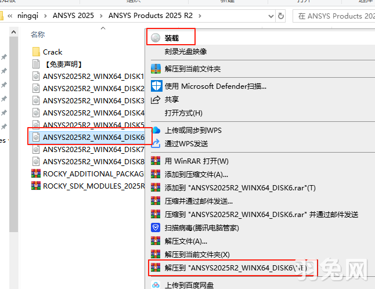
Task: Click disc image icon of ANSYS2025R2_WINX64_DISK1
Action: click(36, 76)
